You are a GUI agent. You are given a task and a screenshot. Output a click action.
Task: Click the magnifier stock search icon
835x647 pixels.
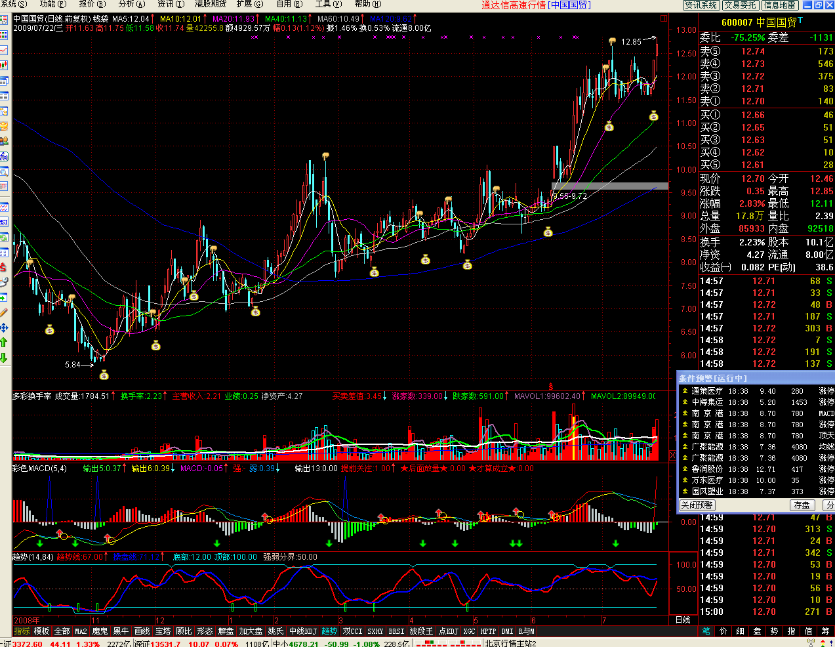click(x=5, y=171)
